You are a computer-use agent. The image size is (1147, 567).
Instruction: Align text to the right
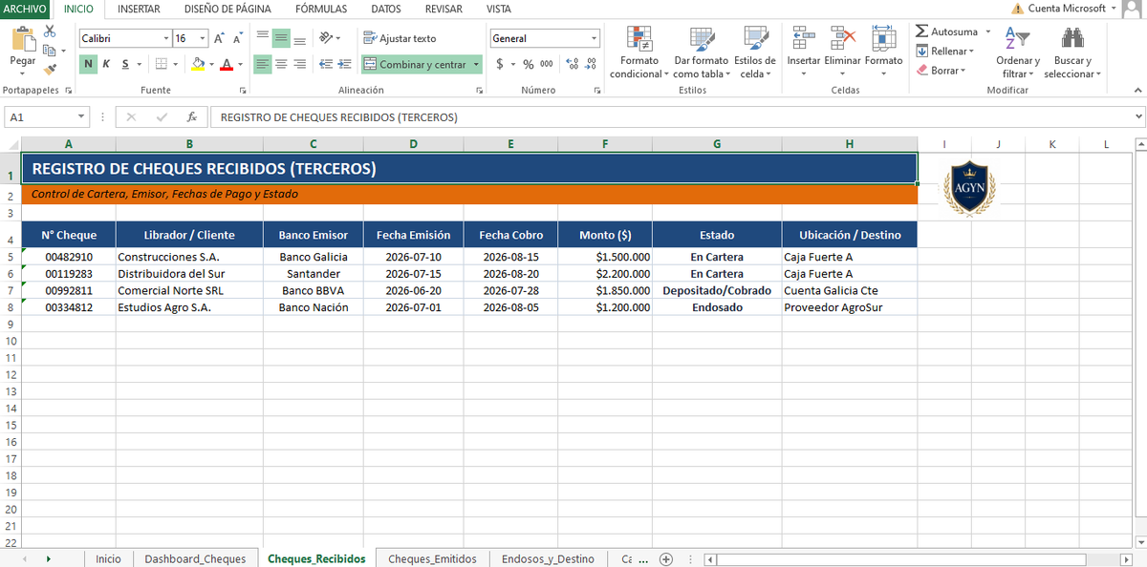point(299,64)
